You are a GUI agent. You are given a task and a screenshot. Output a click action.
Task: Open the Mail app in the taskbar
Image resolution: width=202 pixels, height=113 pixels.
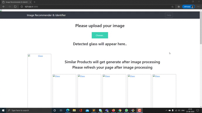87,110
